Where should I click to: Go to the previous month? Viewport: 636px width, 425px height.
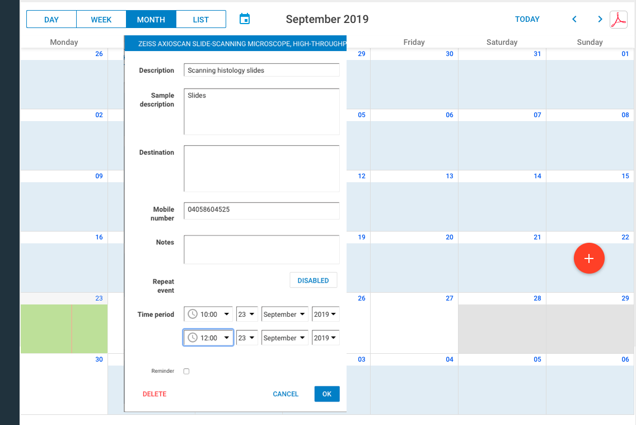(x=574, y=19)
